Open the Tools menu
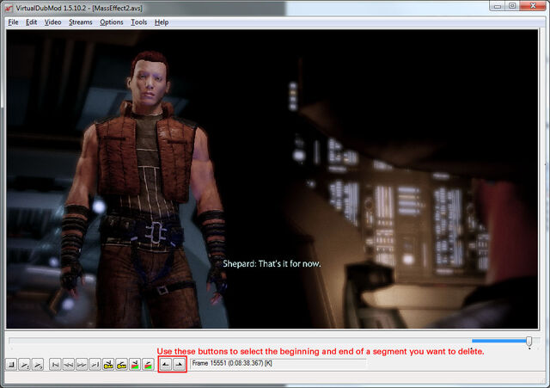The height and width of the screenshot is (388, 550). click(139, 22)
